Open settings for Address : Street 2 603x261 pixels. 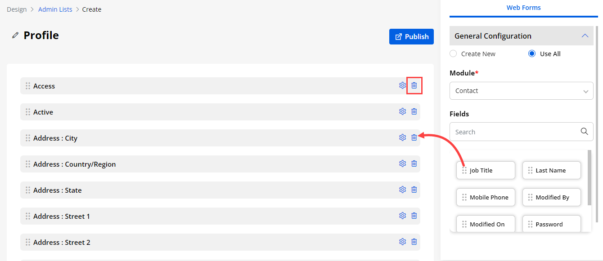click(x=402, y=242)
